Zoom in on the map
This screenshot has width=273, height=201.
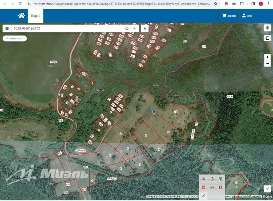(267, 57)
